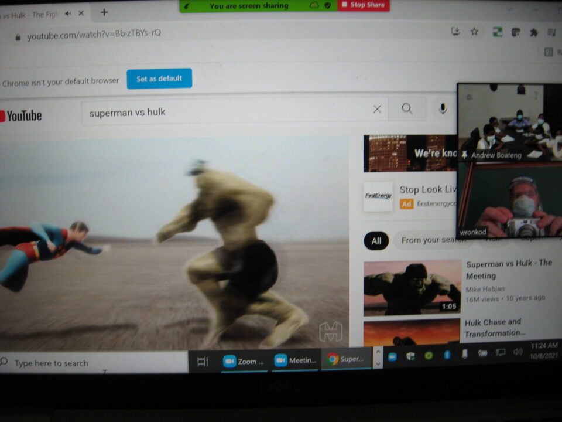
Task: Click the YouTube logo to go home
Action: coord(21,116)
